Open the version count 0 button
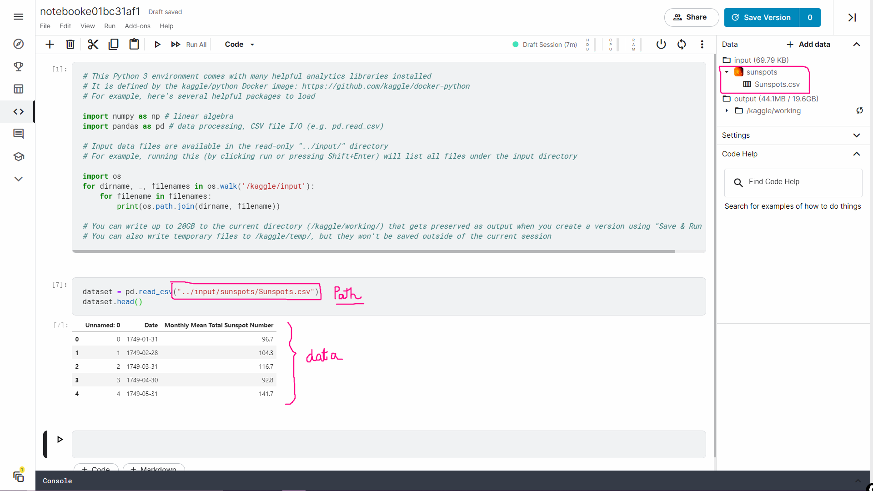This screenshot has width=873, height=491. tap(810, 17)
